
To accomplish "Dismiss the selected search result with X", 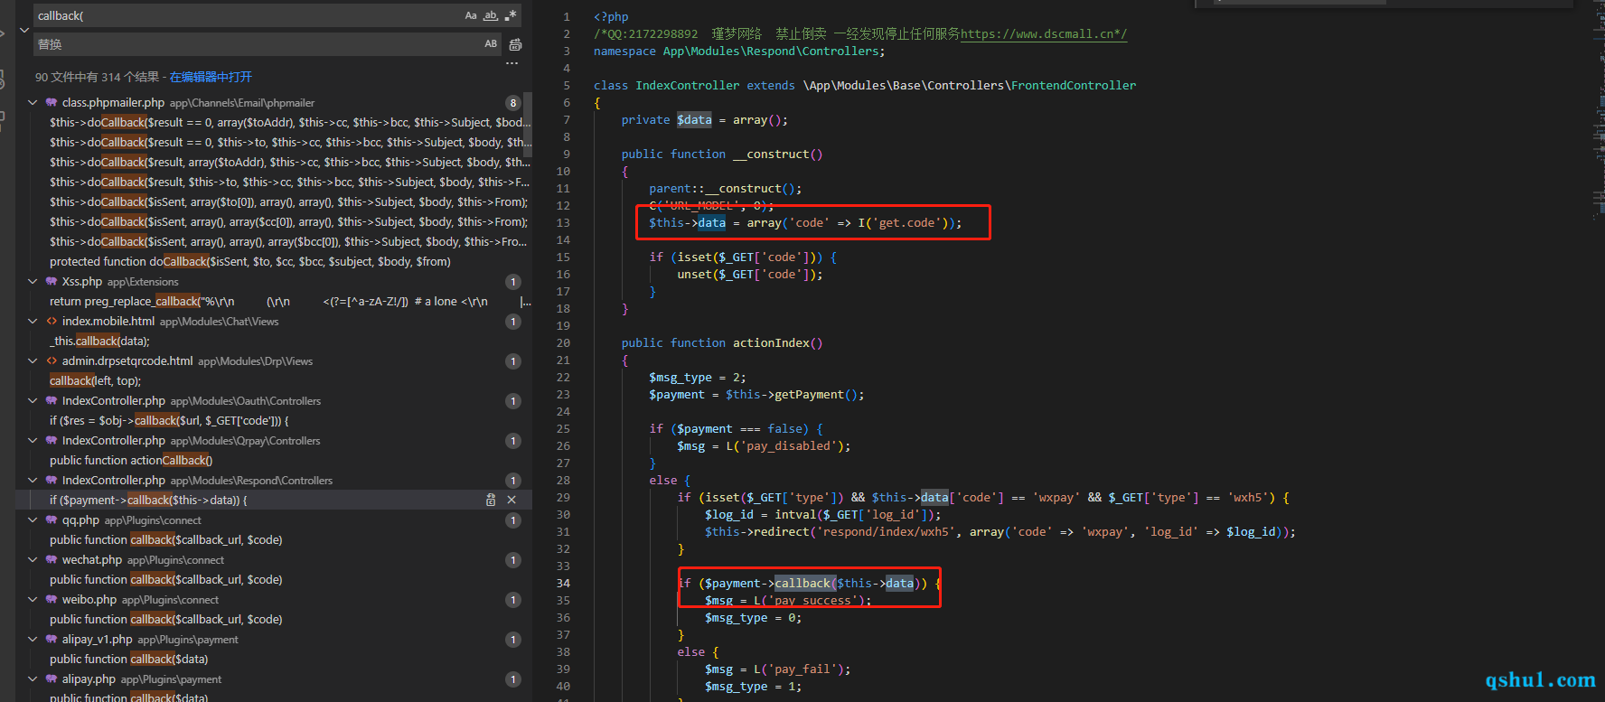I will 512,500.
